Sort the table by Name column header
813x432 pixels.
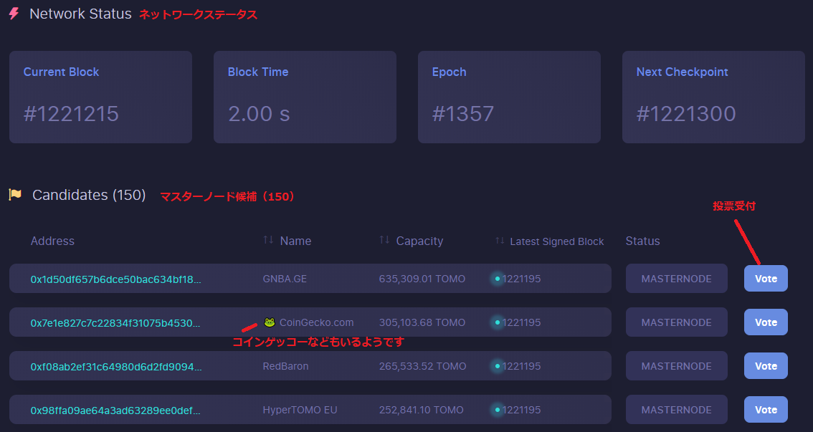click(x=295, y=241)
